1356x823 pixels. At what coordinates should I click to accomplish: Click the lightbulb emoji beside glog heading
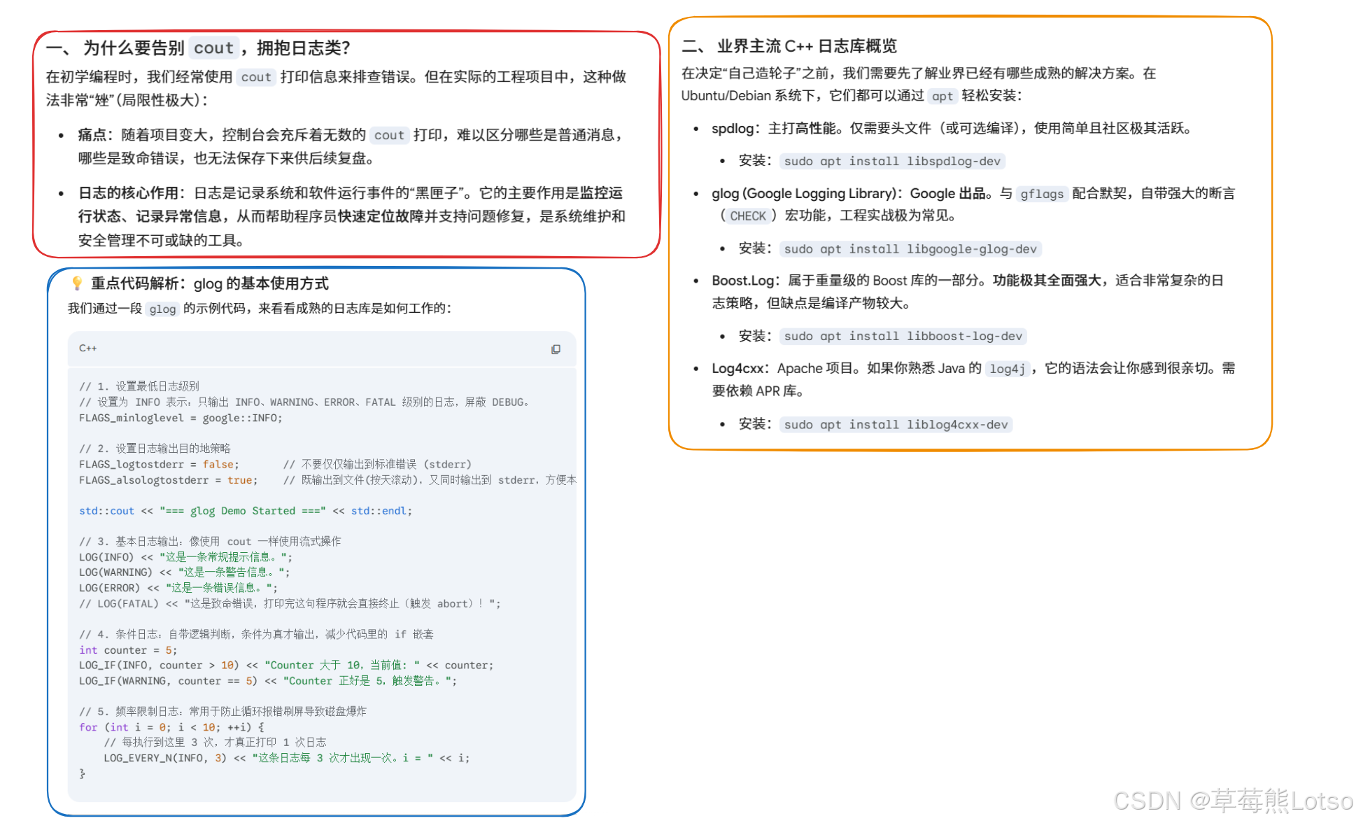coord(77,283)
